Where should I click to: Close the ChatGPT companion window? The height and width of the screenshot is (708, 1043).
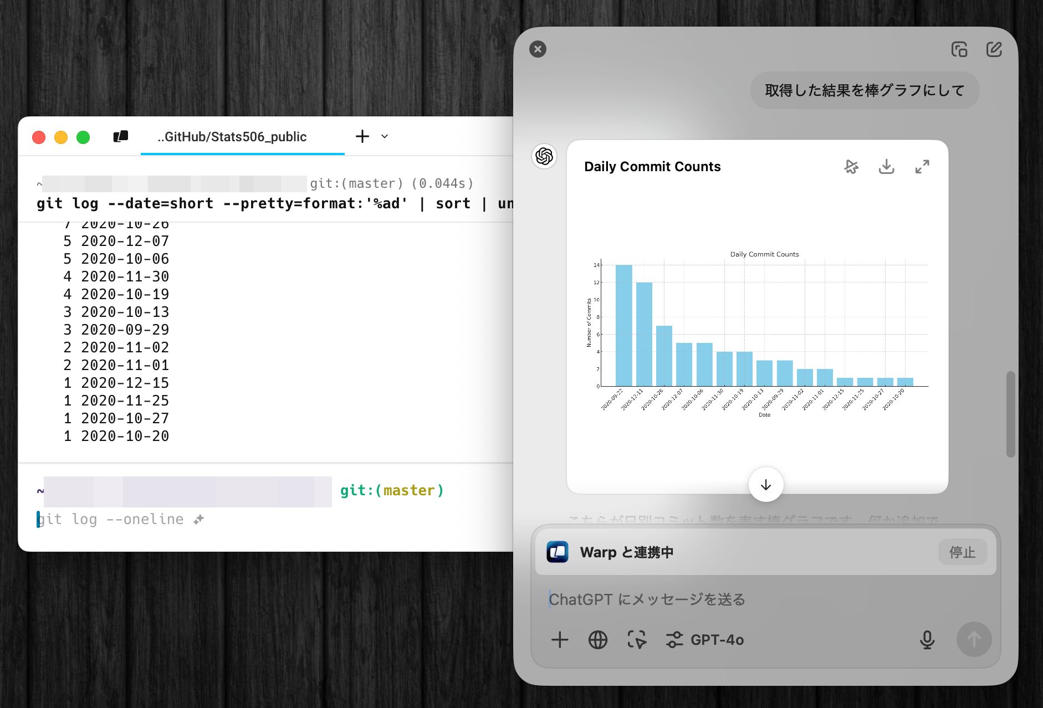[x=538, y=49]
